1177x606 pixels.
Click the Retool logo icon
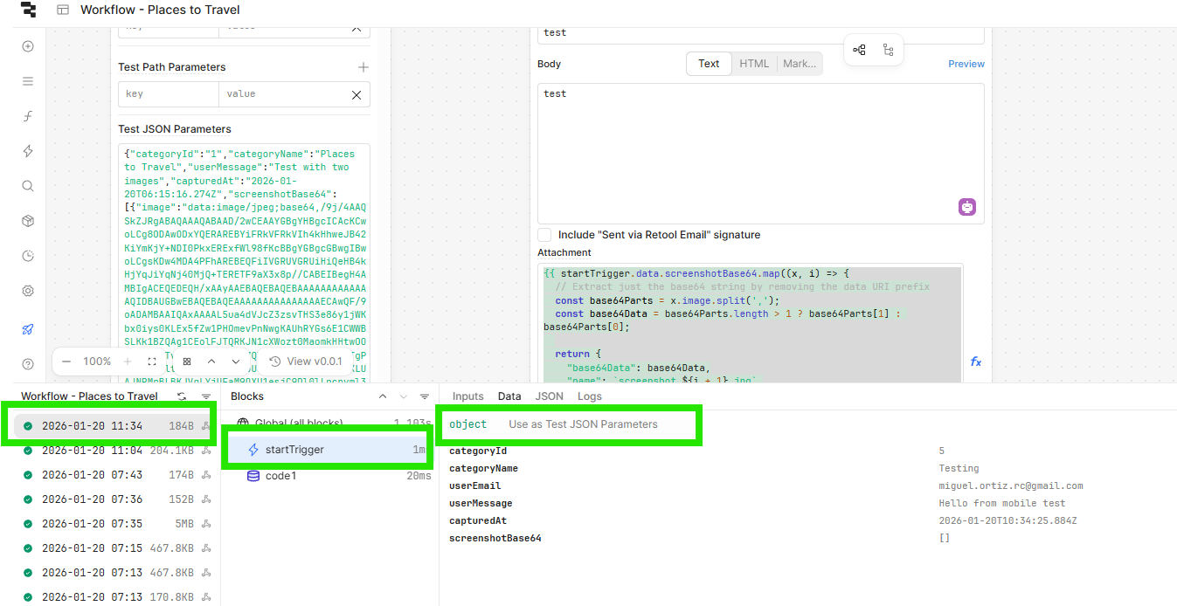tap(28, 10)
